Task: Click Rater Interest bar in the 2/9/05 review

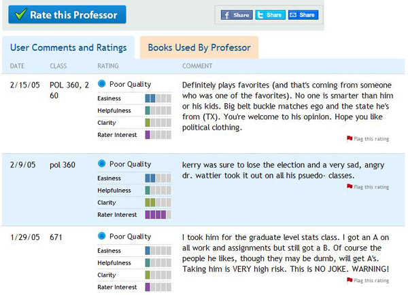Action: pyautogui.click(x=158, y=214)
